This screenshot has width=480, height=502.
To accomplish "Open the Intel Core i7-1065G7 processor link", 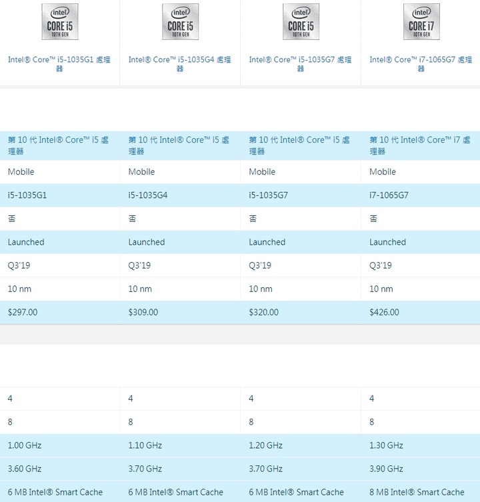I will click(x=421, y=64).
